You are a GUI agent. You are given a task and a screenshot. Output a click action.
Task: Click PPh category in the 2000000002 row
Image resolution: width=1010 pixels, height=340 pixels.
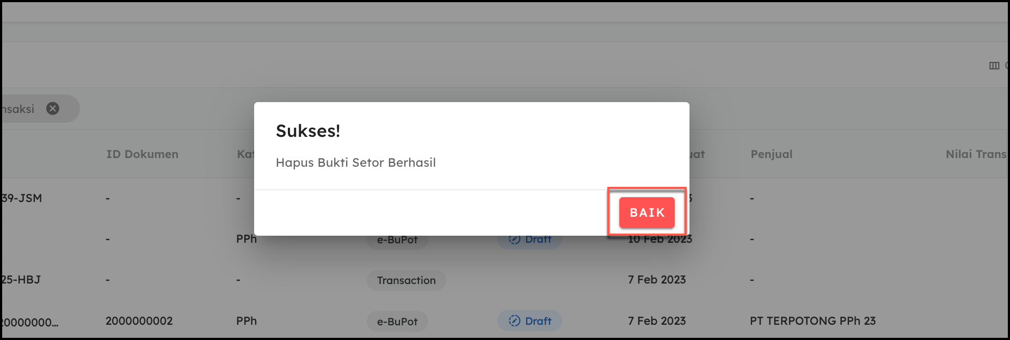pyautogui.click(x=247, y=321)
